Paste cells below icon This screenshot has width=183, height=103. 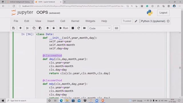(x=40, y=28)
